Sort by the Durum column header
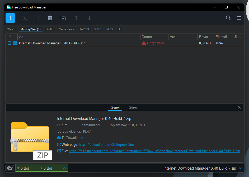 [154, 37]
